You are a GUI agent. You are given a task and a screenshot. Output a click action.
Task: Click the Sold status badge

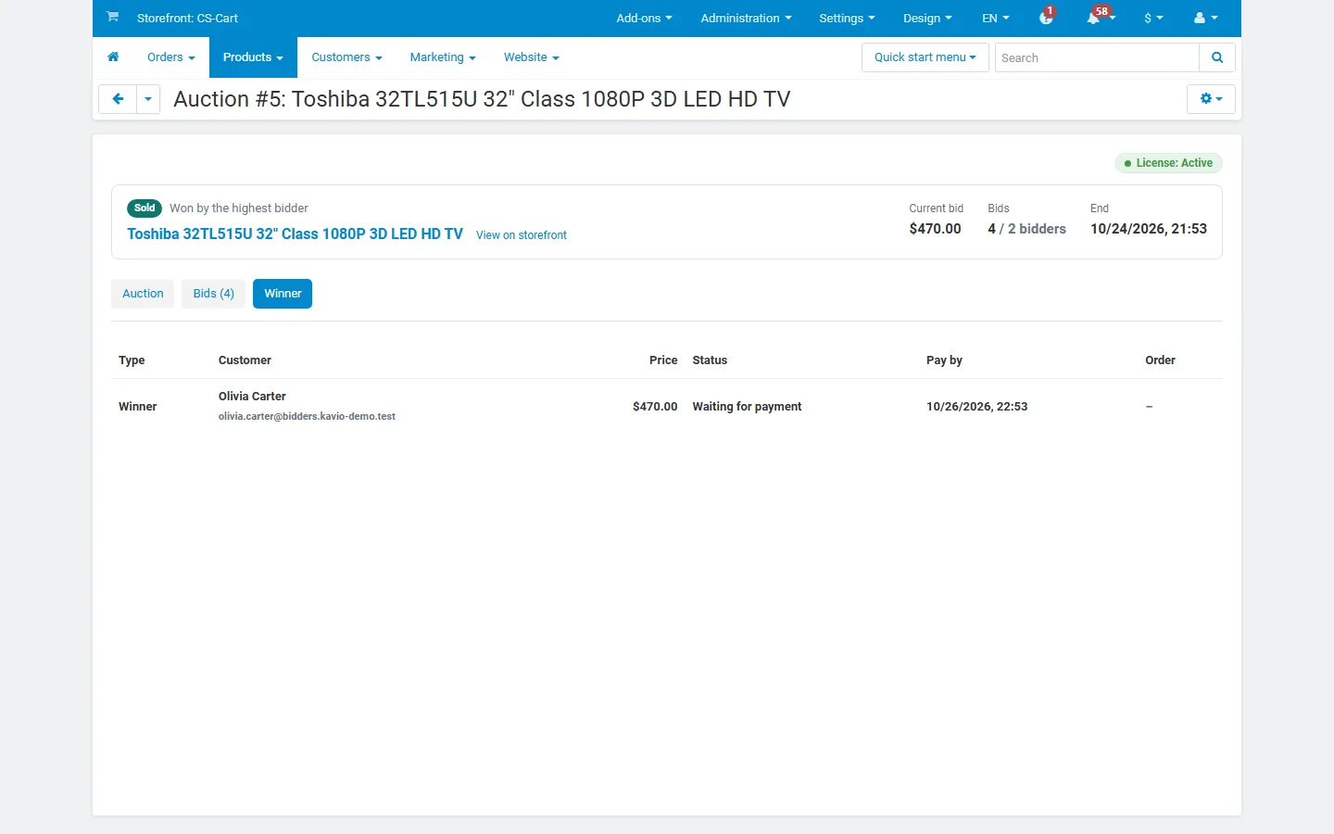145,208
